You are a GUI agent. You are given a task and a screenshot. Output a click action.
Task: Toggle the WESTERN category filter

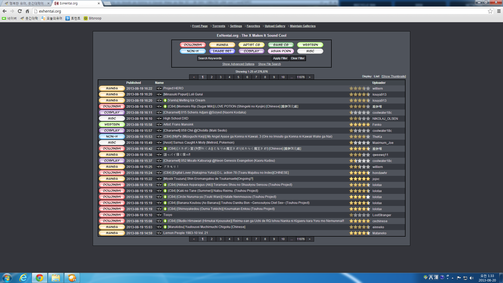310,45
